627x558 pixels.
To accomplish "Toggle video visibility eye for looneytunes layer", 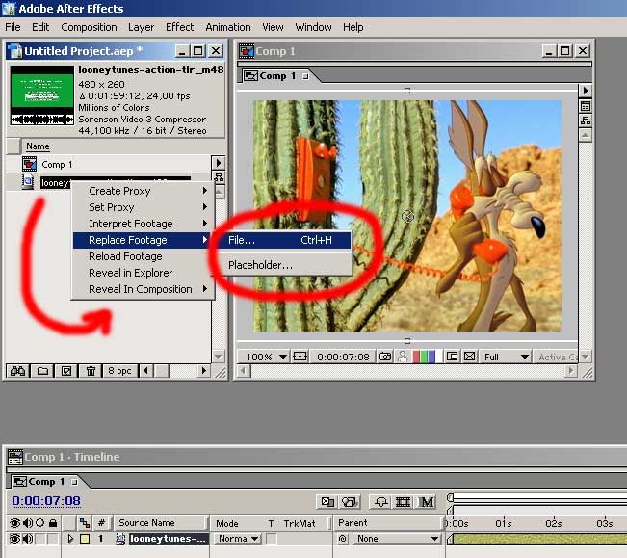I will tap(14, 539).
